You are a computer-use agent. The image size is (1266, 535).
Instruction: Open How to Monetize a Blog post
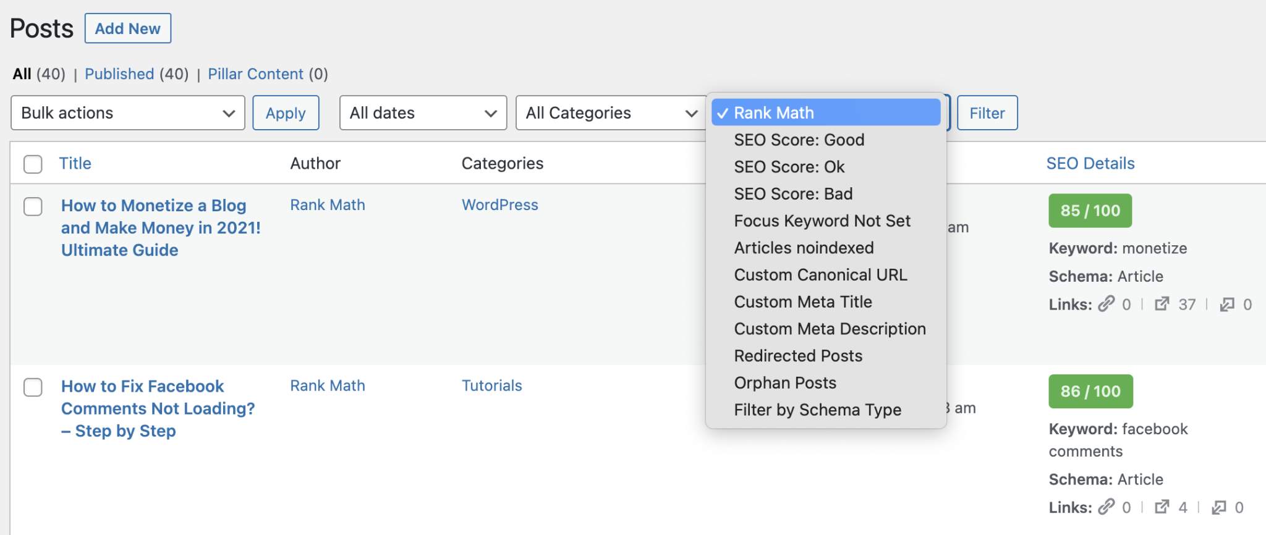pyautogui.click(x=161, y=227)
